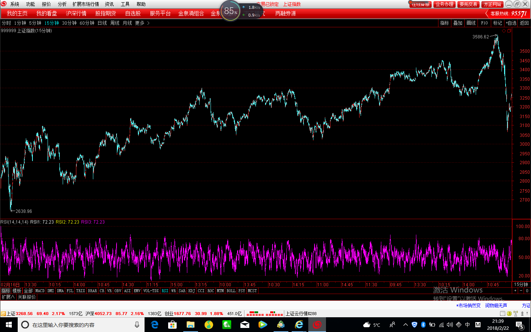Click the 在线客服 button

(x=420, y=4)
